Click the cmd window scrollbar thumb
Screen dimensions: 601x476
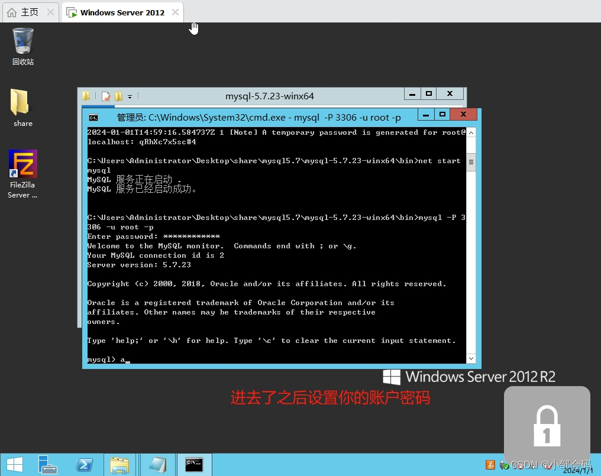pos(471,162)
